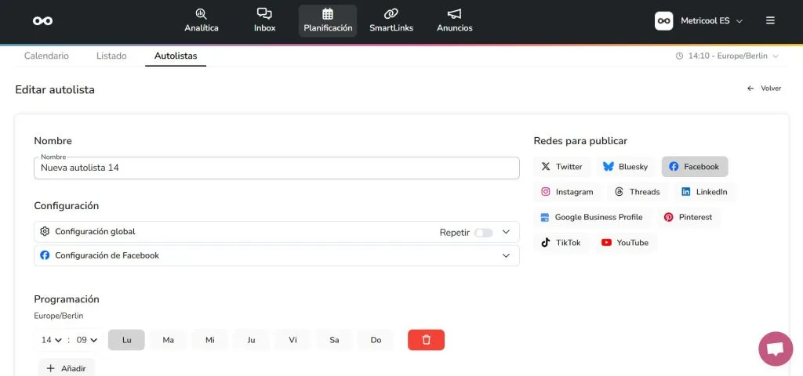Switch to the Listado tab

[x=111, y=56]
